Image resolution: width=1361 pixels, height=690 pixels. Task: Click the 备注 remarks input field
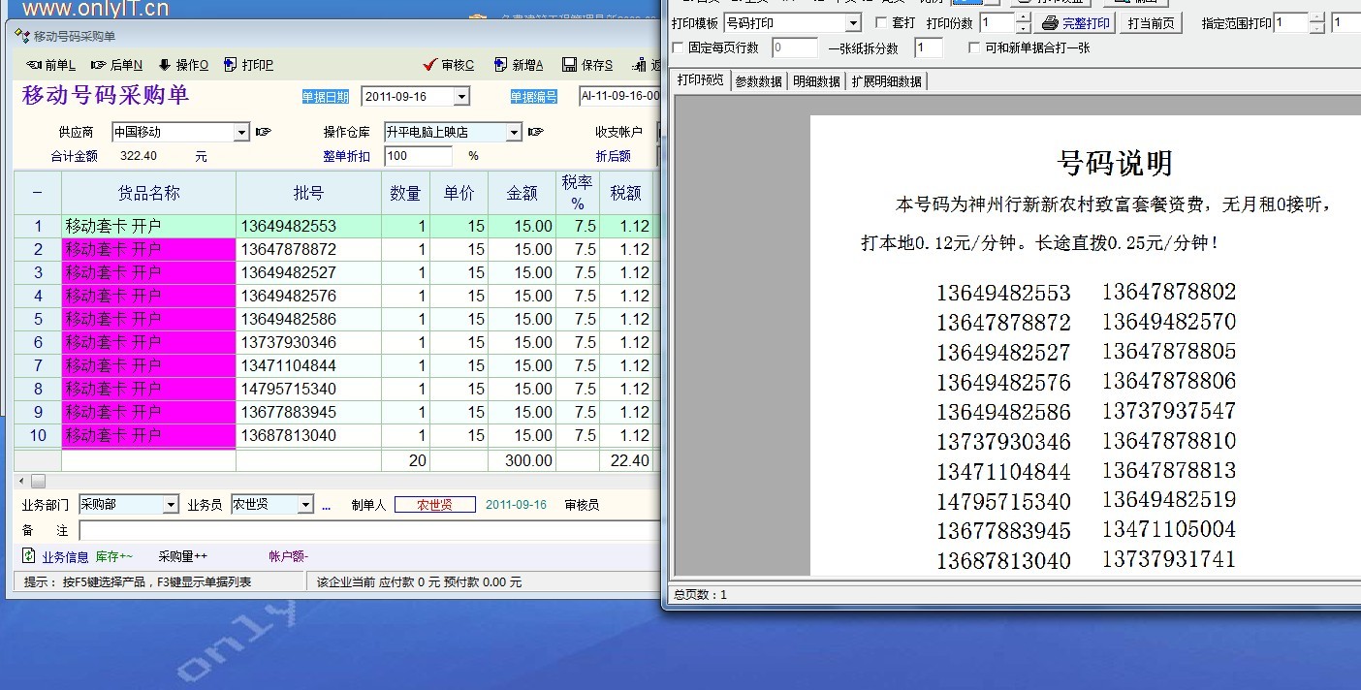(368, 531)
